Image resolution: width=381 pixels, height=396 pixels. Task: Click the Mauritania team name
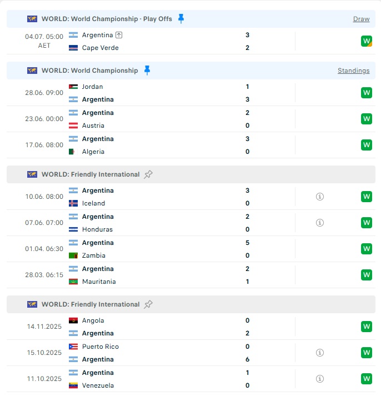pyautogui.click(x=99, y=282)
